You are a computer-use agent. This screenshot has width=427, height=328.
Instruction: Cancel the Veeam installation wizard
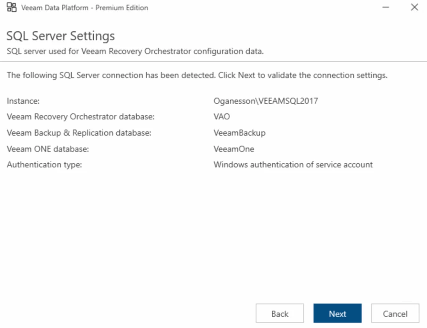click(395, 313)
